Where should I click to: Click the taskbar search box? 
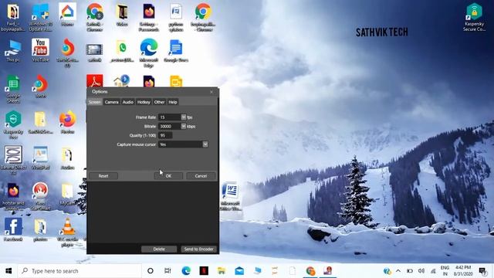[80, 271]
